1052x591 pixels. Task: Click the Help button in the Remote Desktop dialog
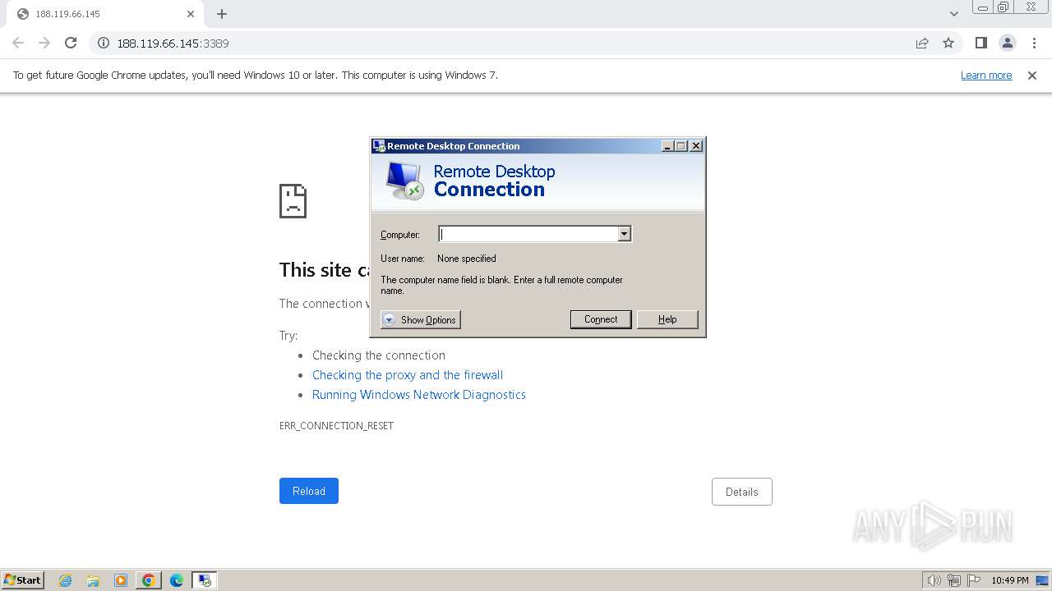click(667, 319)
